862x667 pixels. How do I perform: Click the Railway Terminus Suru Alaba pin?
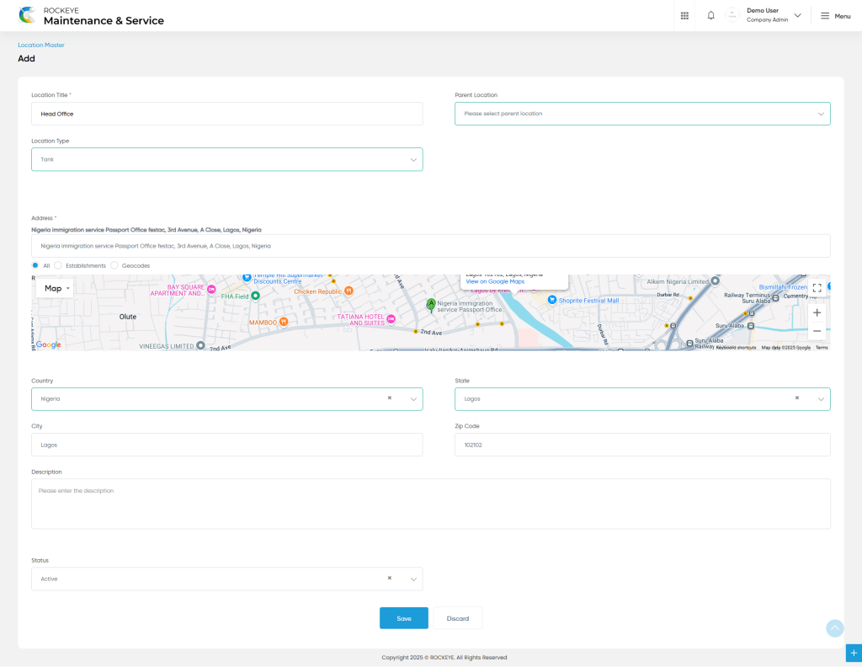(775, 298)
